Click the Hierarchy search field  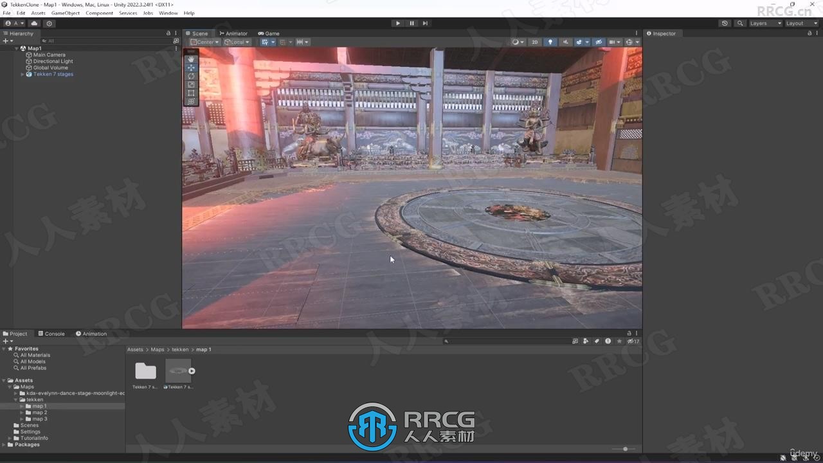coord(108,41)
